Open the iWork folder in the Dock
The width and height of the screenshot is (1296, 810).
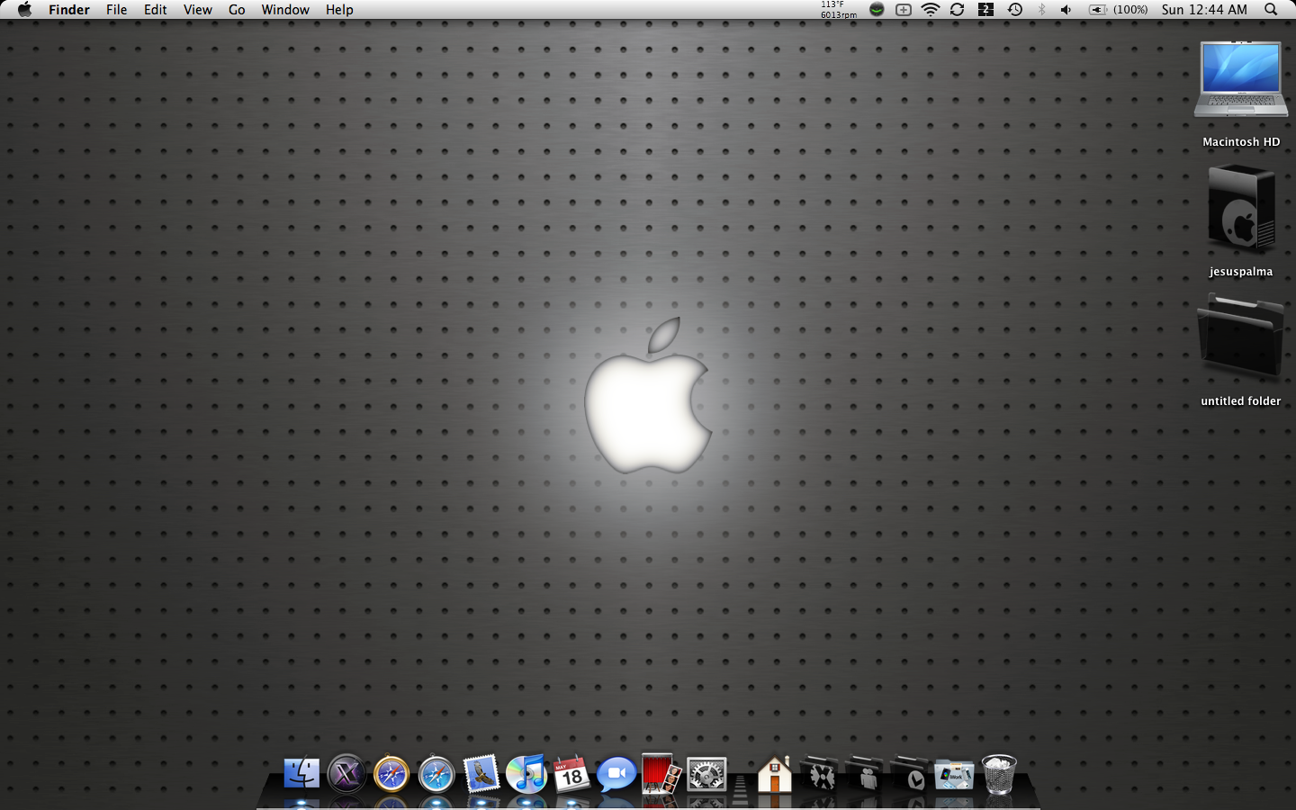tap(954, 773)
